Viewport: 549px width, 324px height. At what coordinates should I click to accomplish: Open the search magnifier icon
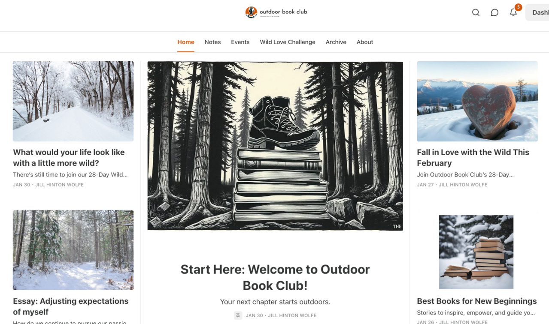(476, 12)
